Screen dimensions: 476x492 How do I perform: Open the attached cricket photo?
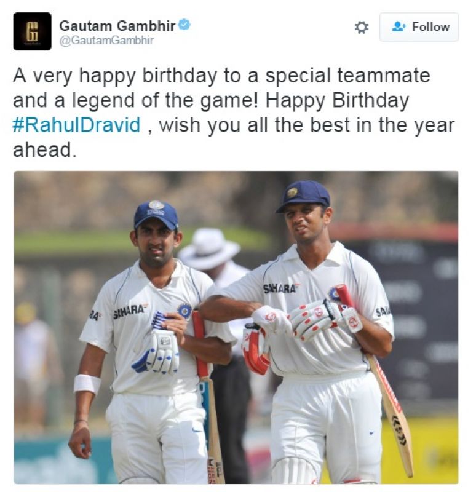[236, 327]
